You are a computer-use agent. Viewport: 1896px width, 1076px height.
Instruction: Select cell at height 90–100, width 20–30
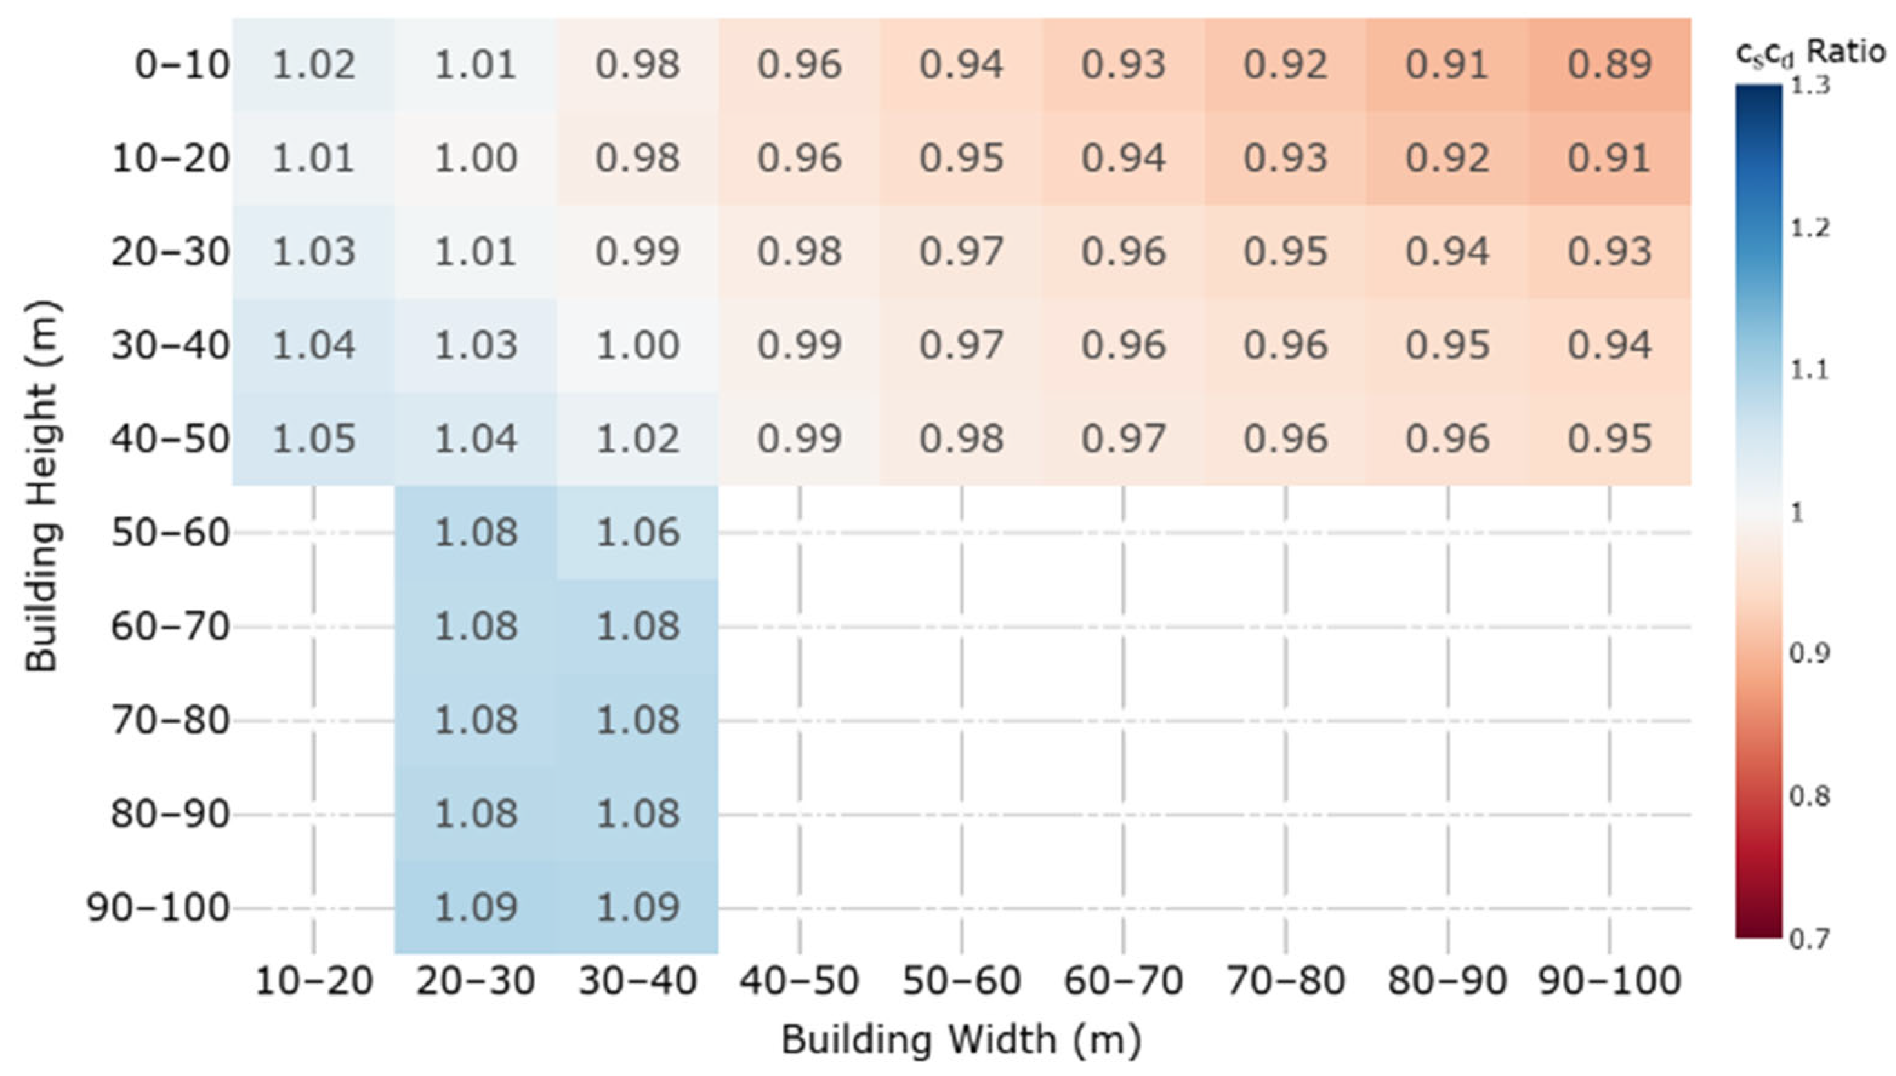coord(475,907)
